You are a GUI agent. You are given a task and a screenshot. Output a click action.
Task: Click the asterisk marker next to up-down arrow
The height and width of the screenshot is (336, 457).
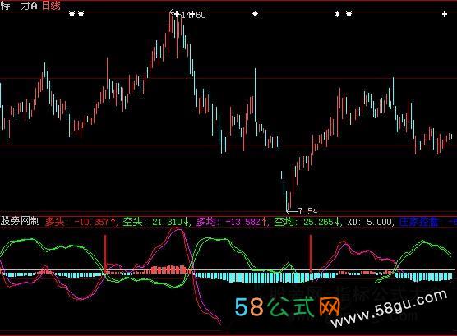349,14
